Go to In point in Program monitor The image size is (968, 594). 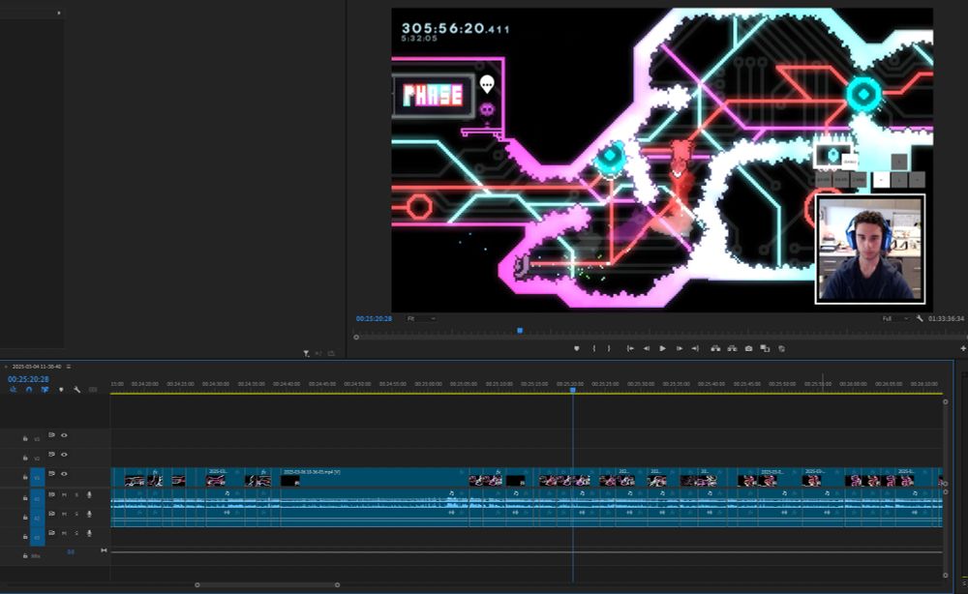coord(630,348)
